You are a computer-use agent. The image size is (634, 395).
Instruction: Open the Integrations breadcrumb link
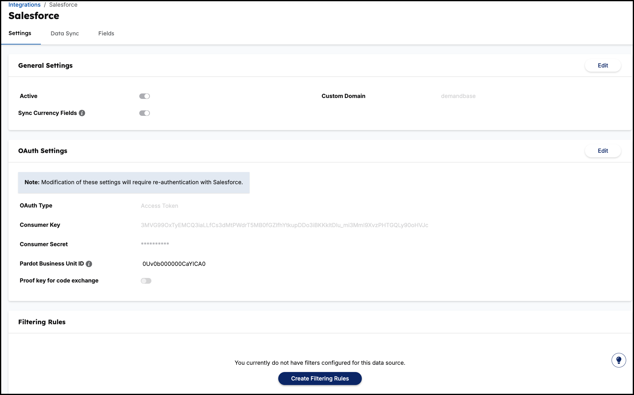(24, 5)
